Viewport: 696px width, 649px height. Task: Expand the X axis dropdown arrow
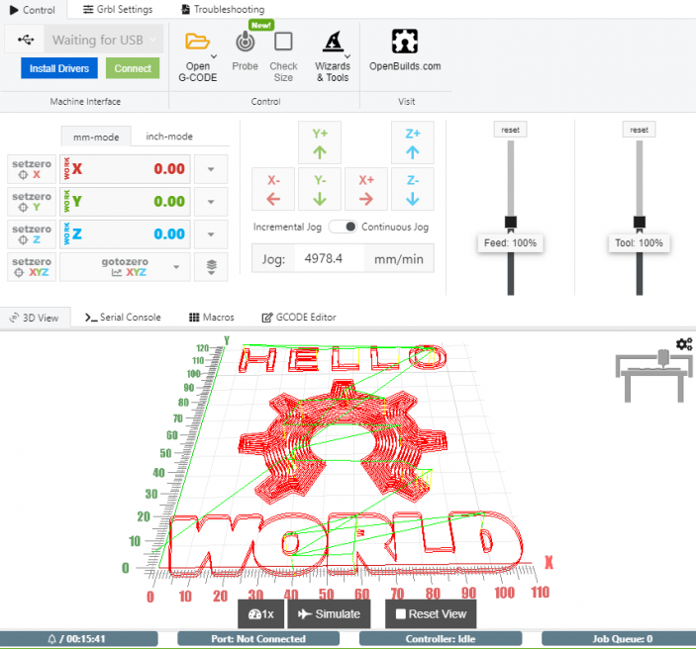coord(211,169)
